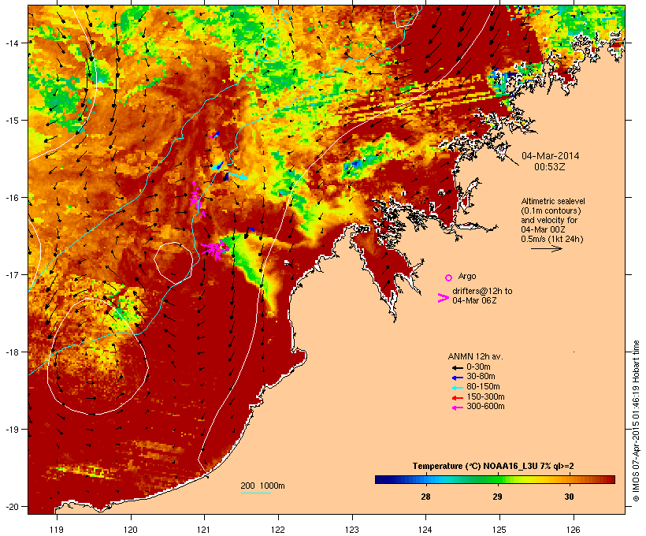Image resolution: width=646 pixels, height=536 pixels.
Task: Click the '04-Mar 06Z' legend text
Action: [x=474, y=300]
